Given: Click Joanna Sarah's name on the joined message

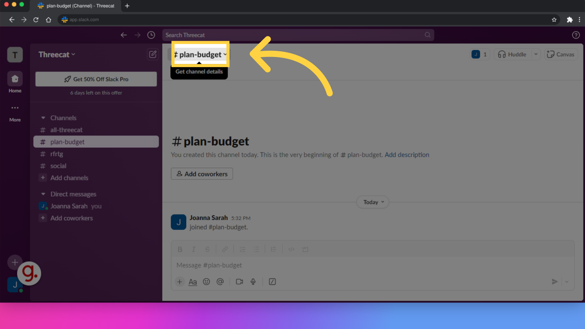Looking at the screenshot, I should coord(209,218).
